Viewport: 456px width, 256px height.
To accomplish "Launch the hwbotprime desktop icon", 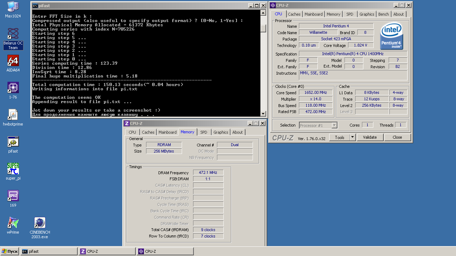I will pos(13,118).
